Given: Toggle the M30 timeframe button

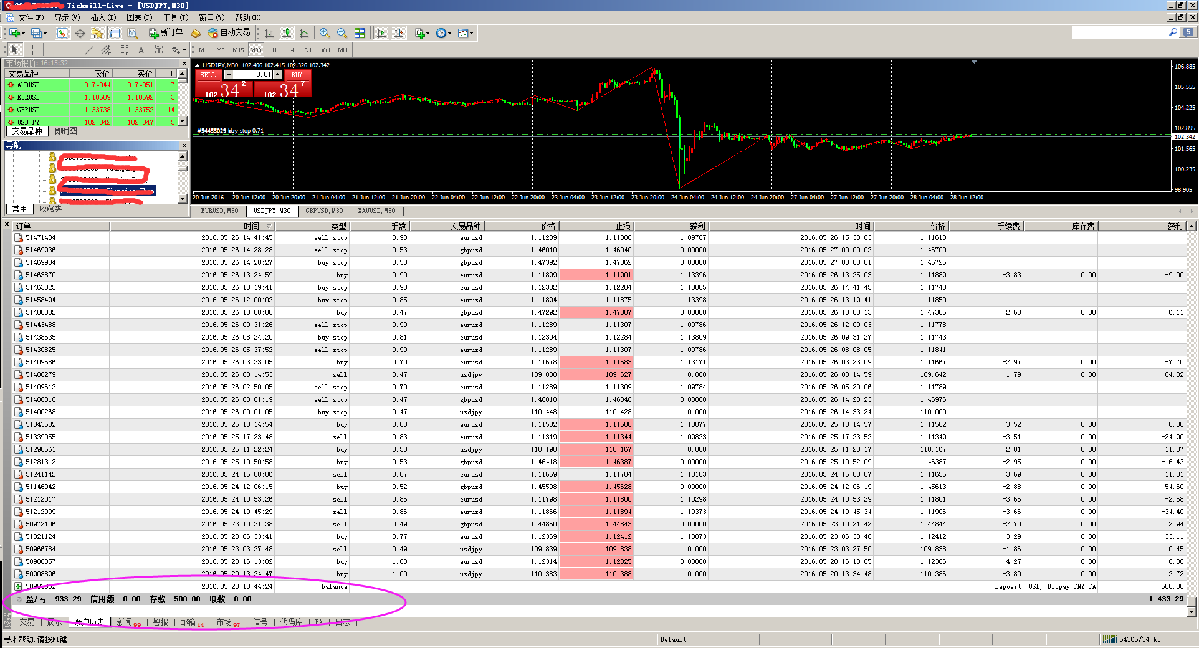Looking at the screenshot, I should 256,50.
